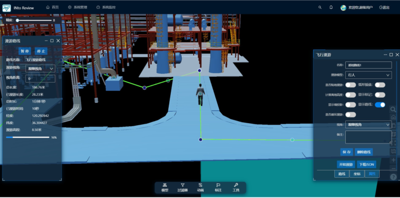This screenshot has height=198, width=400.
Task: Switch to 路线 tab
Action: click(342, 174)
